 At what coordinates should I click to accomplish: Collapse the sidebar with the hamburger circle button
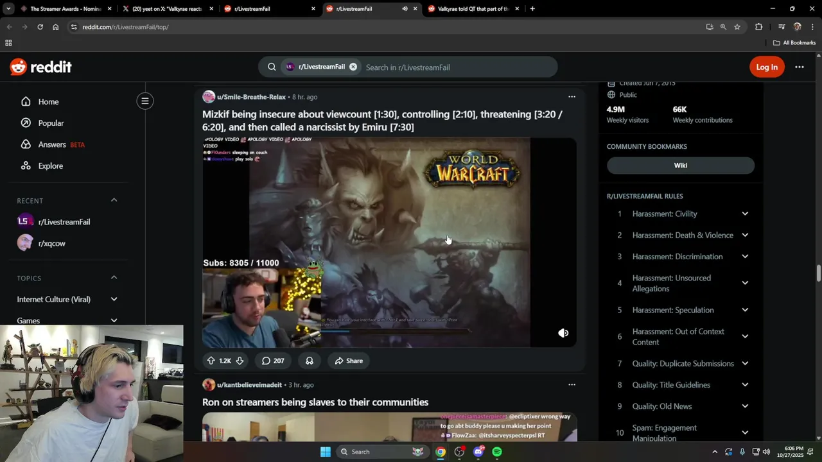coord(145,101)
